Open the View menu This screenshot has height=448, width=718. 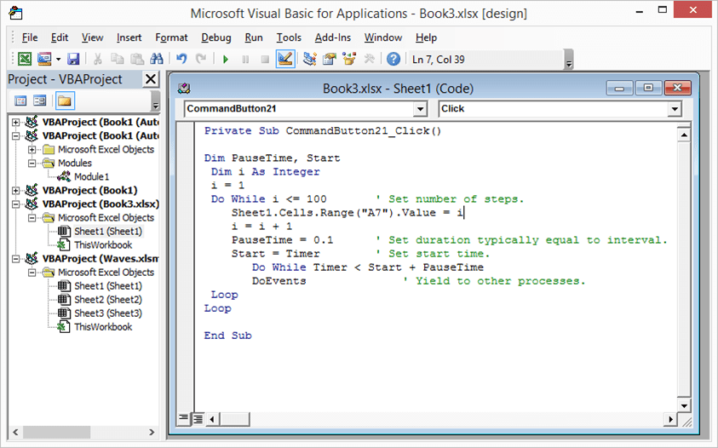coord(92,37)
